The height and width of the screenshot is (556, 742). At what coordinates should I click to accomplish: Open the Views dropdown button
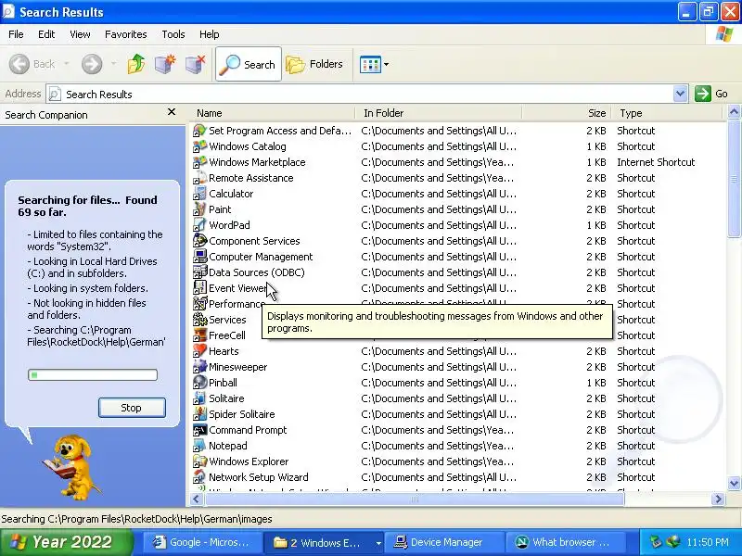point(374,64)
